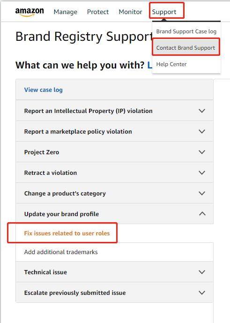This screenshot has height=323, width=230.
Task: Open the View case log link
Action: click(44, 90)
